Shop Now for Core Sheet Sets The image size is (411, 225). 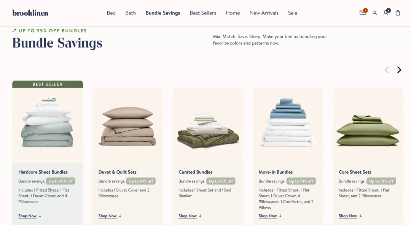pos(348,216)
